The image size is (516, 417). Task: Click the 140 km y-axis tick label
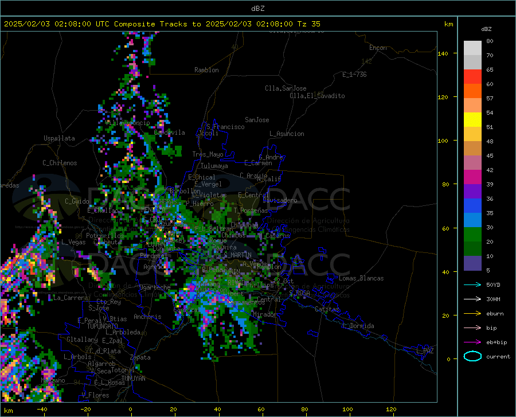pyautogui.click(x=443, y=53)
